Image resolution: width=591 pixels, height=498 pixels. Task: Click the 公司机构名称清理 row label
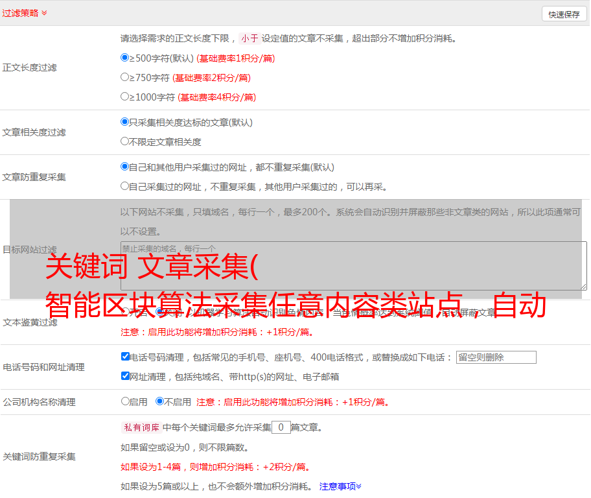pyautogui.click(x=39, y=402)
